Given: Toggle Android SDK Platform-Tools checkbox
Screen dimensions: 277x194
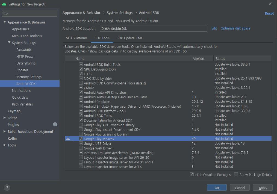Looking at the screenshot, I should (81, 111).
